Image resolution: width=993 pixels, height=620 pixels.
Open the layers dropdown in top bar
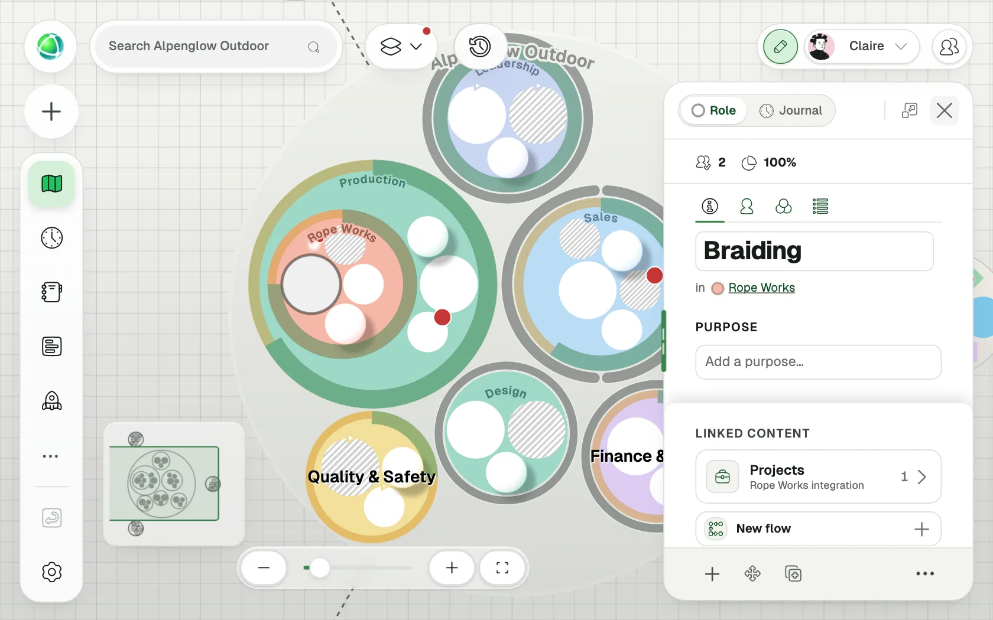click(x=401, y=46)
